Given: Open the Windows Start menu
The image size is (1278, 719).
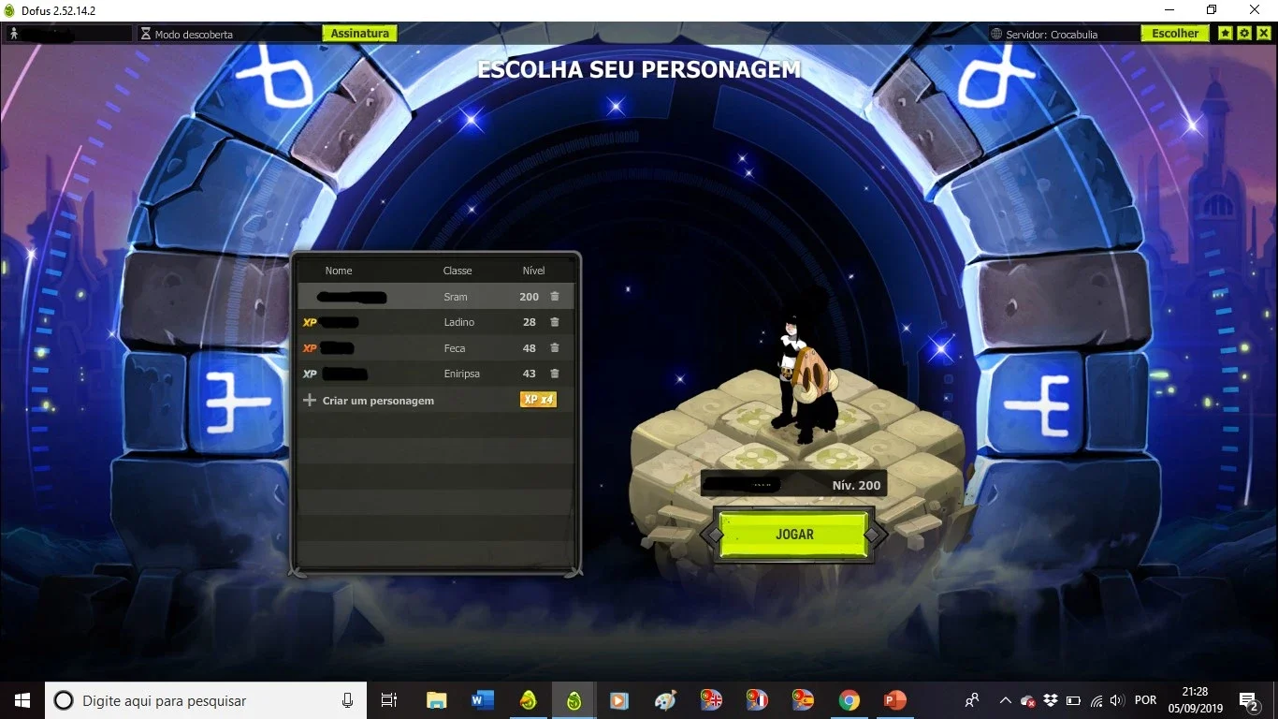Looking at the screenshot, I should tap(22, 700).
